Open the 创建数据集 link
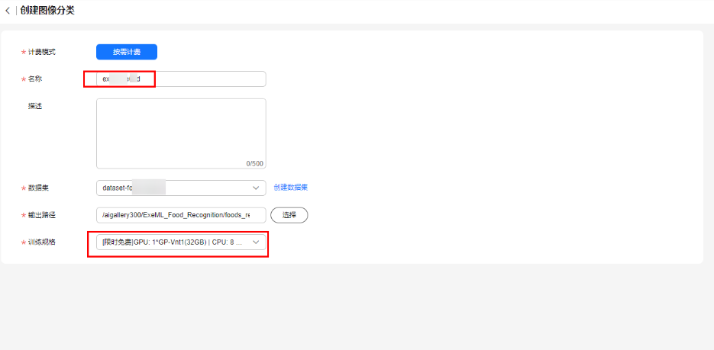 (x=291, y=188)
